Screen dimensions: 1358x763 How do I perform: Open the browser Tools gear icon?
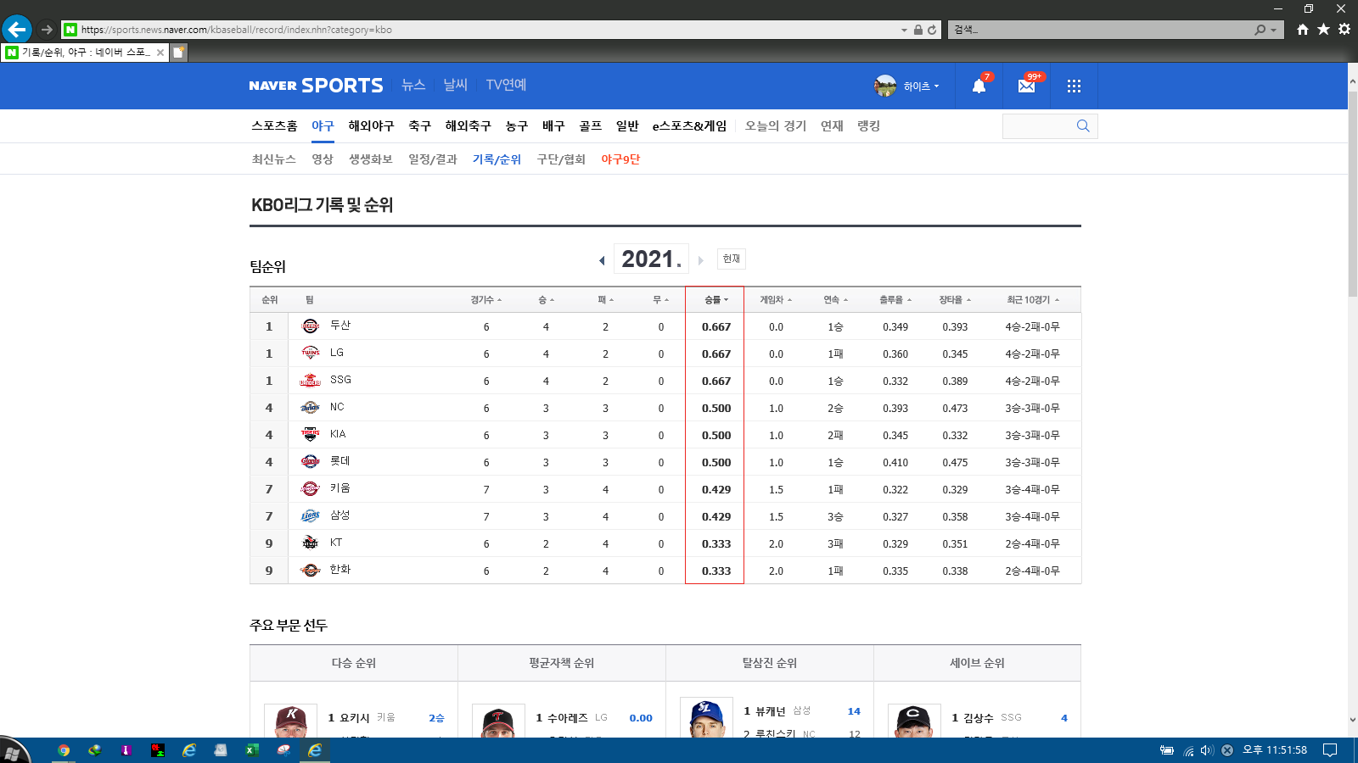[1344, 30]
